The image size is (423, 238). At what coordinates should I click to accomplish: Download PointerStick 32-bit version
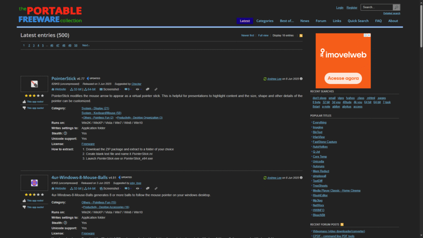pos(76,89)
